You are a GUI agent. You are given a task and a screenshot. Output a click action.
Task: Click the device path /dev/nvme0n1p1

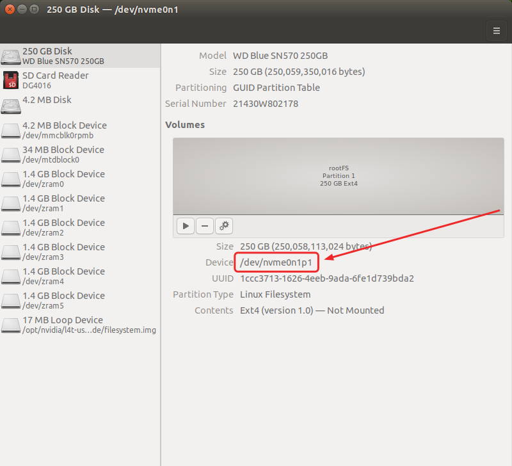click(276, 262)
